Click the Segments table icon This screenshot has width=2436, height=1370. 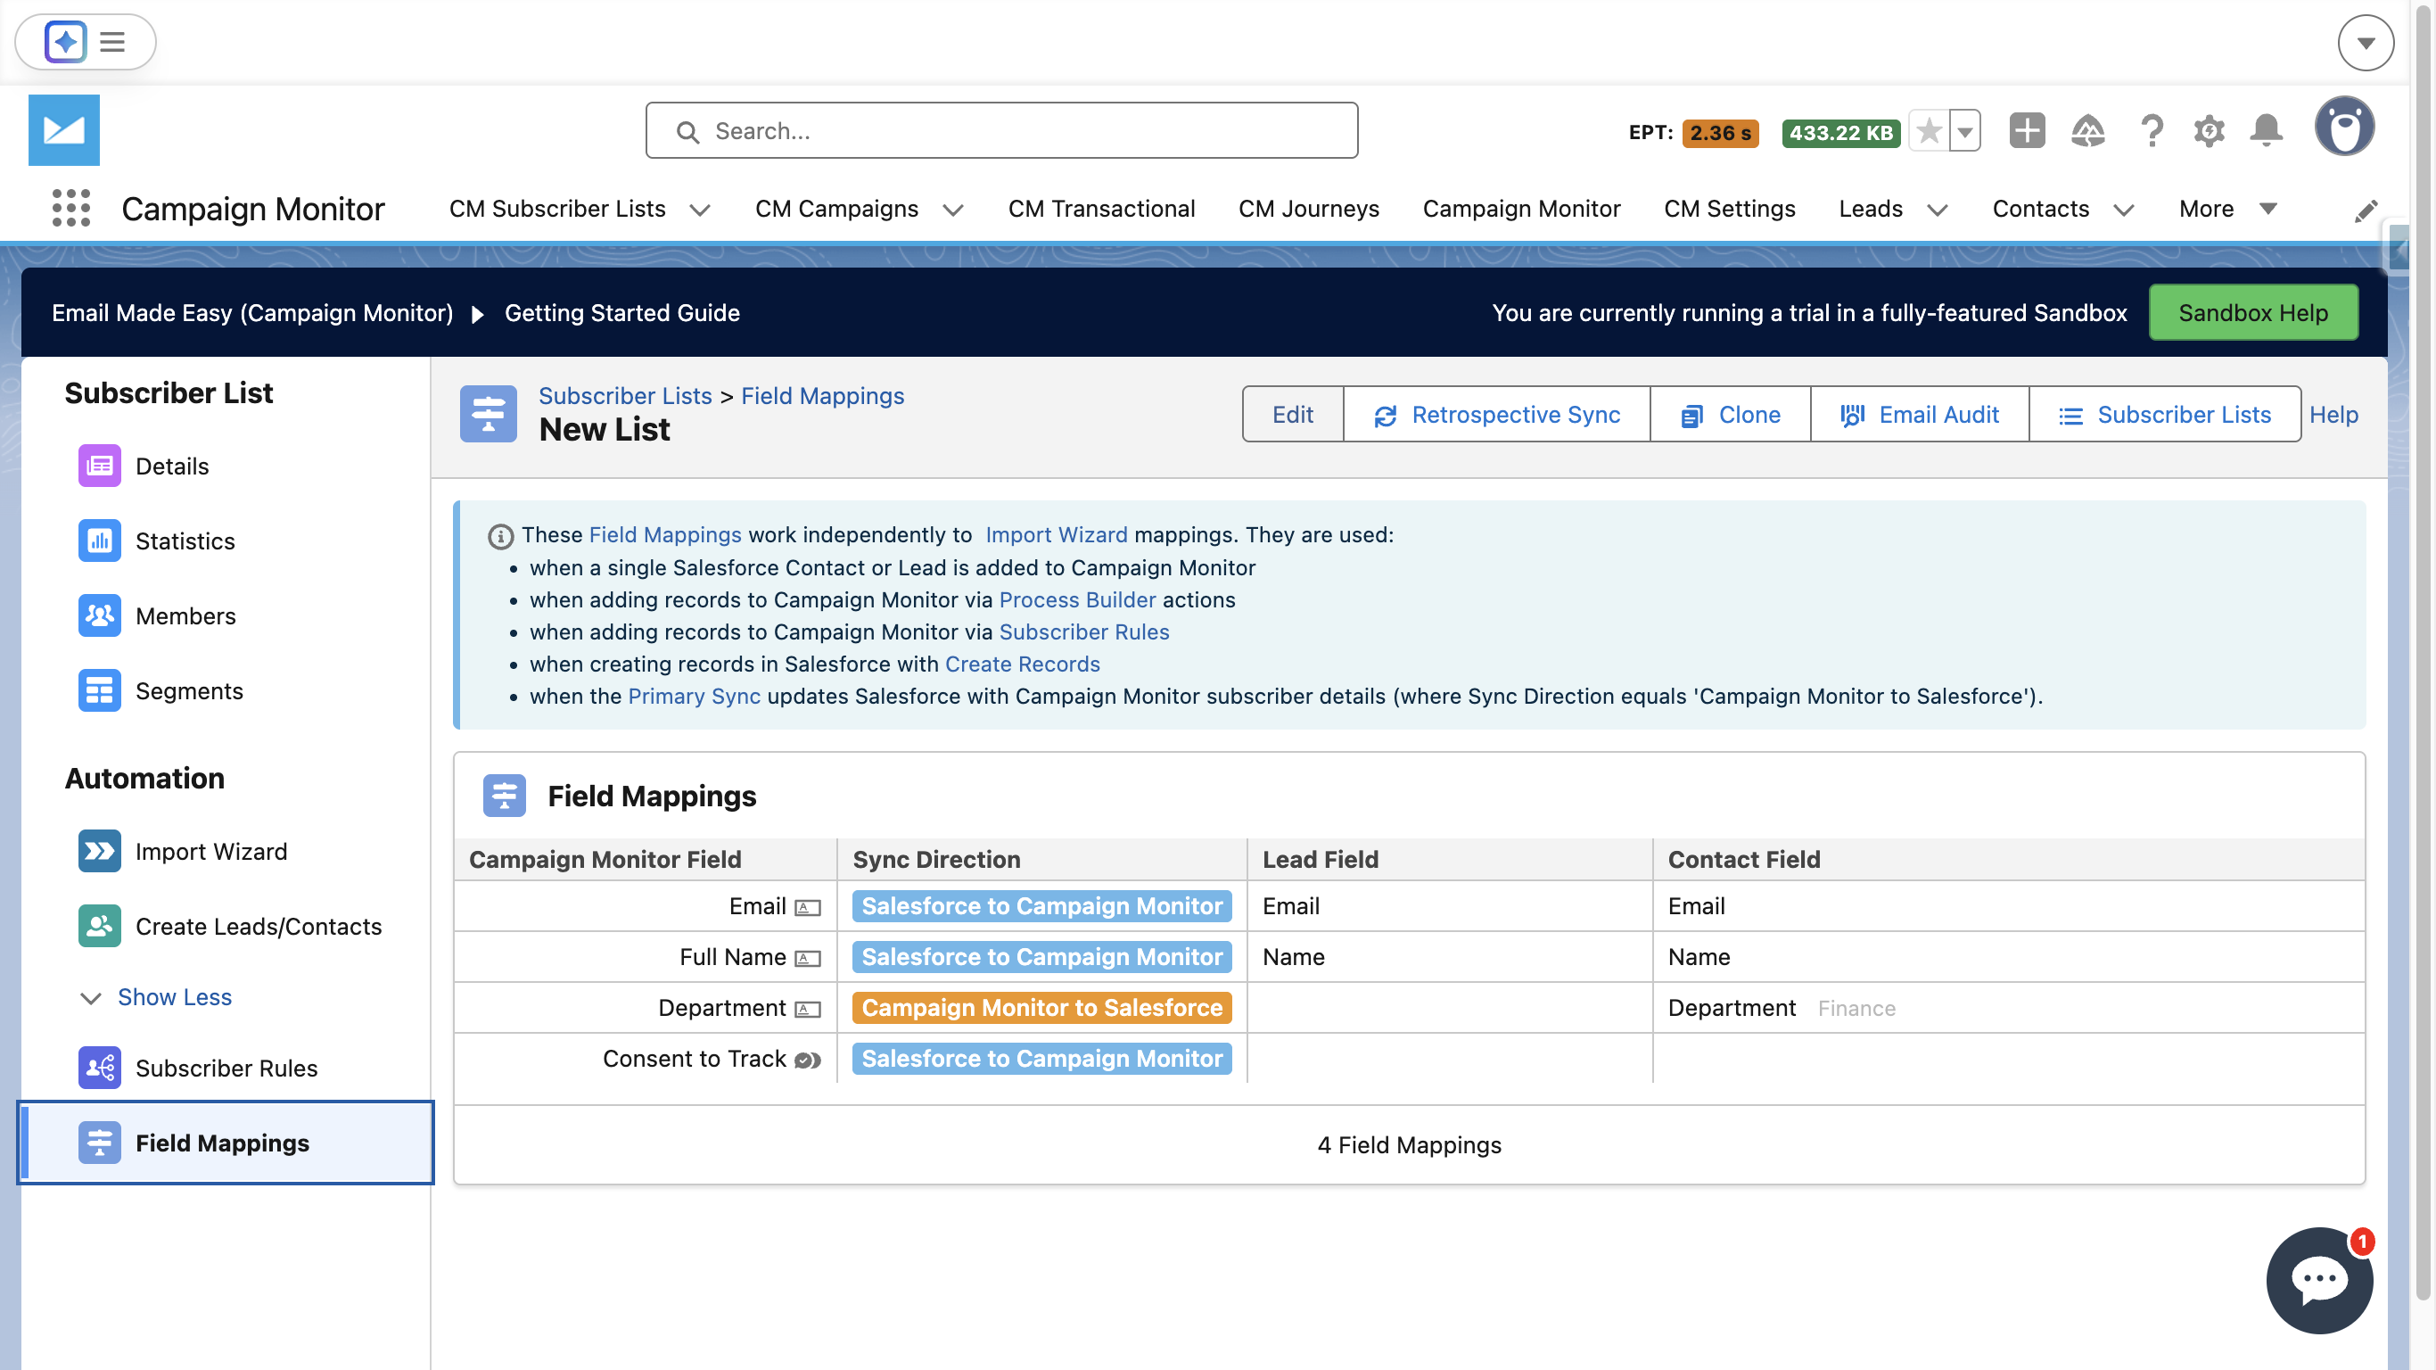point(99,690)
